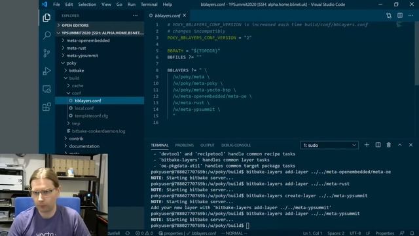Viewport: 419px width, 236px height.
Task: Kill the terminal with trash icon
Action: coord(388,145)
